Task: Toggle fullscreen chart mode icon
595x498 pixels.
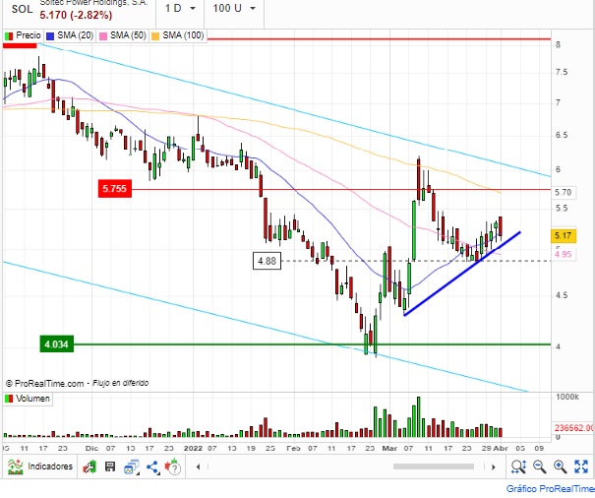Action: click(581, 467)
